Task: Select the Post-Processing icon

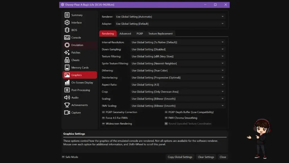Action: click(67, 90)
